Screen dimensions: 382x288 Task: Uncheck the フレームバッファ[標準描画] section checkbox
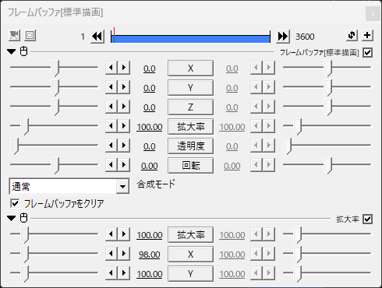368,53
